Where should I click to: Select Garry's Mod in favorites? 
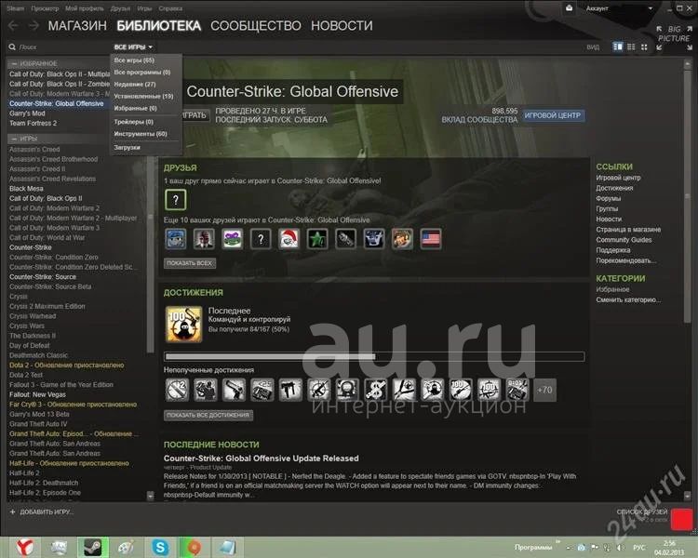[27, 113]
